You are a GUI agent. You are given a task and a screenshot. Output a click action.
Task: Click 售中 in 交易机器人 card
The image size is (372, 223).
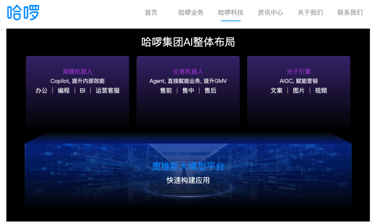188,91
